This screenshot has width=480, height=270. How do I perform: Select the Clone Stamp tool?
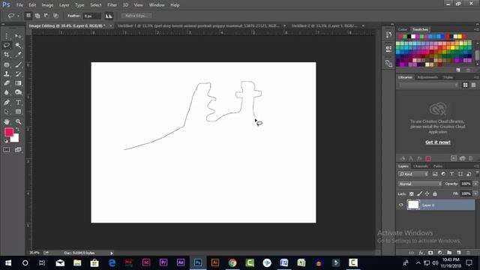[x=7, y=73]
